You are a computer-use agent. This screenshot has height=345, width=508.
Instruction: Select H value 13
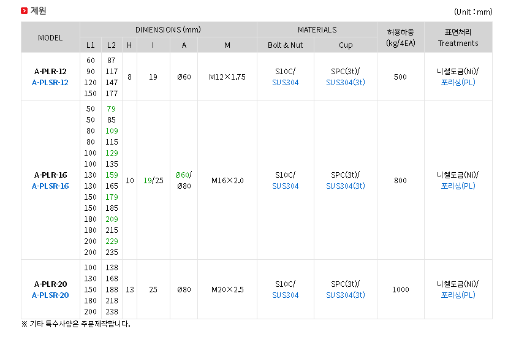[129, 290]
